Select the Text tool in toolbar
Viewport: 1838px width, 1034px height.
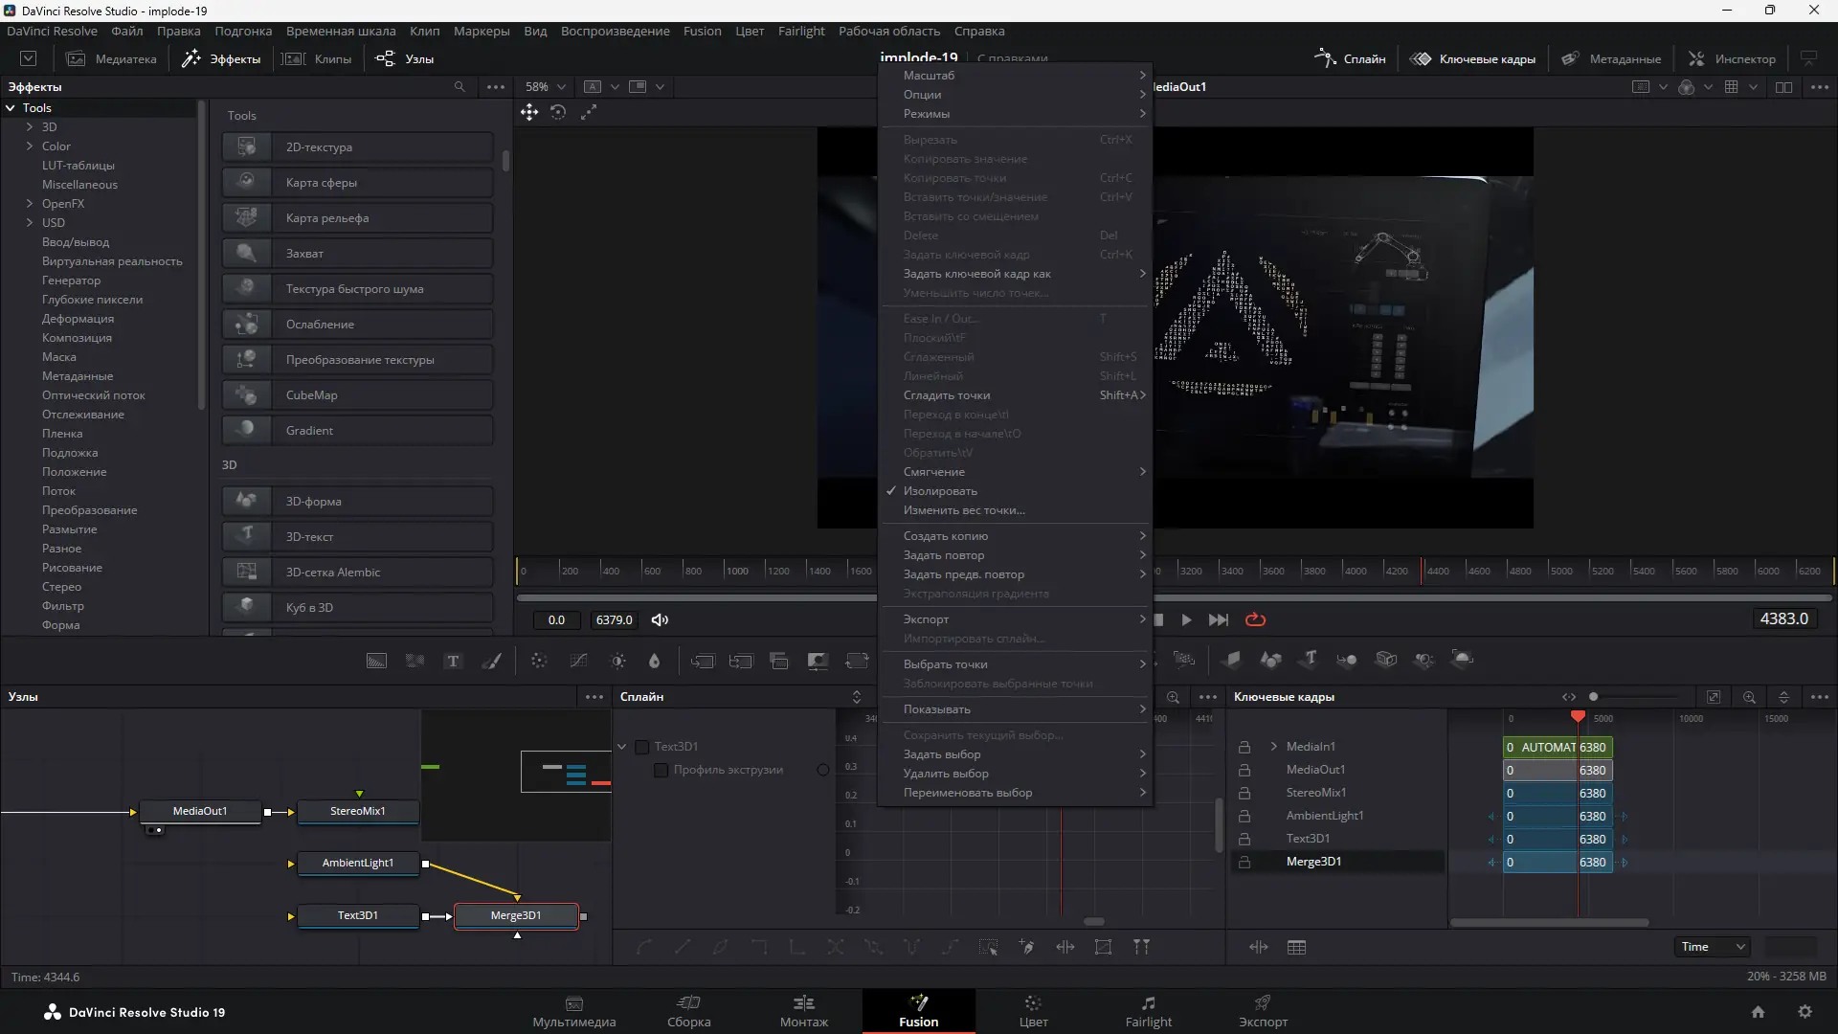(x=453, y=661)
